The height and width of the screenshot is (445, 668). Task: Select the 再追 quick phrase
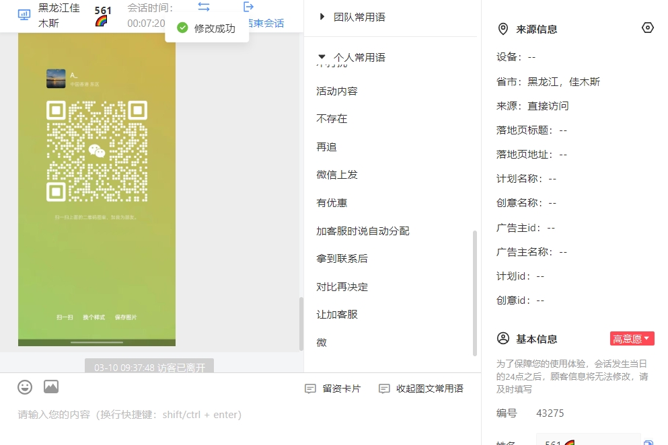tap(327, 147)
